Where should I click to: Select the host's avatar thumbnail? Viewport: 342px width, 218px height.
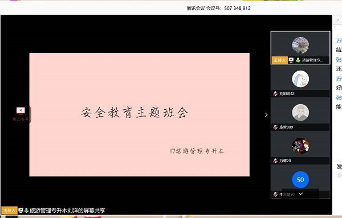click(300, 46)
